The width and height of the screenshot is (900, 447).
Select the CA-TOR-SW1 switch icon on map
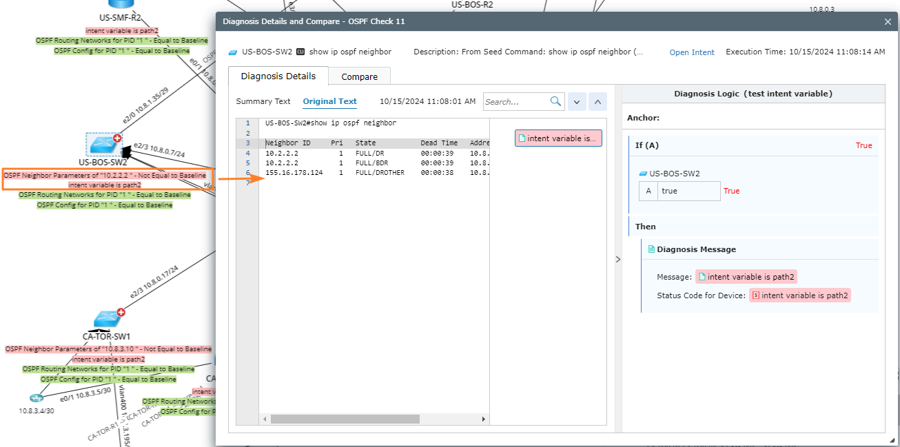[108, 319]
